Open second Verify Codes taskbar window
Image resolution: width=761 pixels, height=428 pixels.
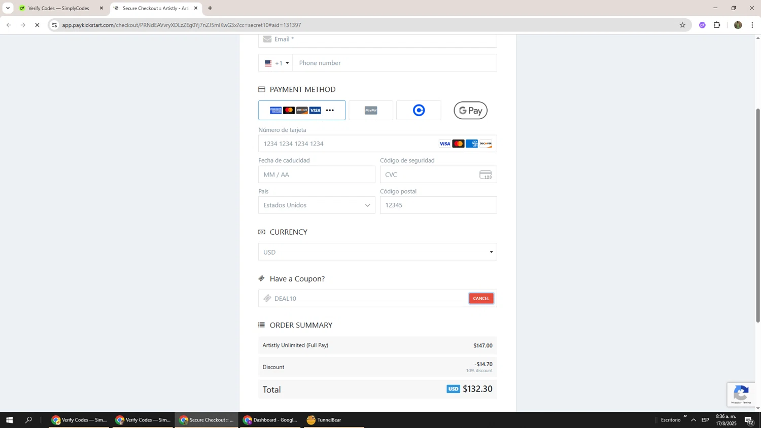coord(143,420)
